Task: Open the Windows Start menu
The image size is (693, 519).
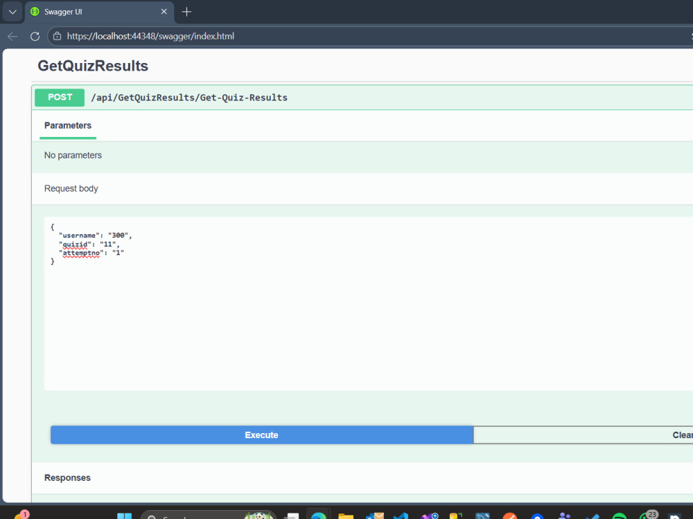Action: 124,516
